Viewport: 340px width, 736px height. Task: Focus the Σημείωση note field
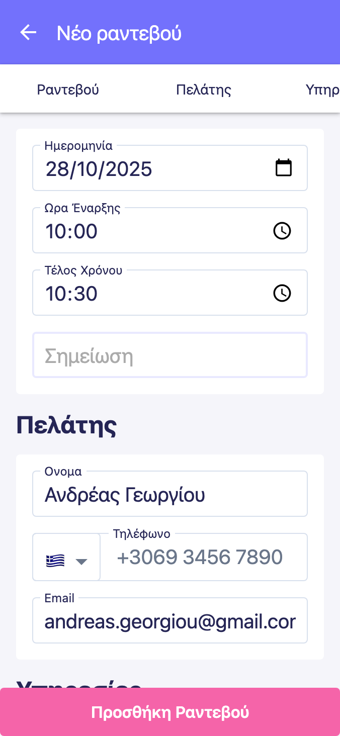[x=169, y=356]
